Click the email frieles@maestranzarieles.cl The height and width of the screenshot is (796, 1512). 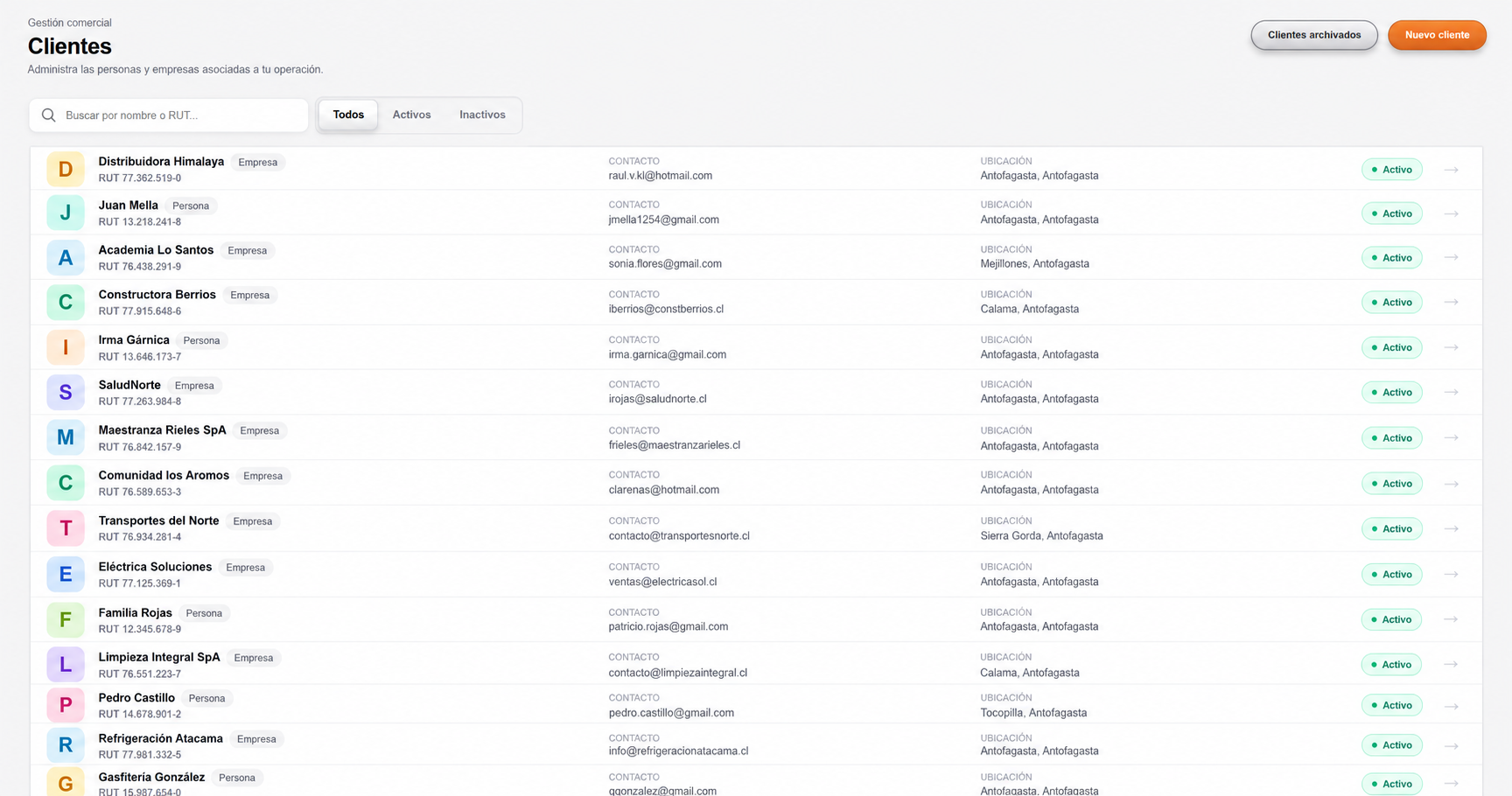675,445
